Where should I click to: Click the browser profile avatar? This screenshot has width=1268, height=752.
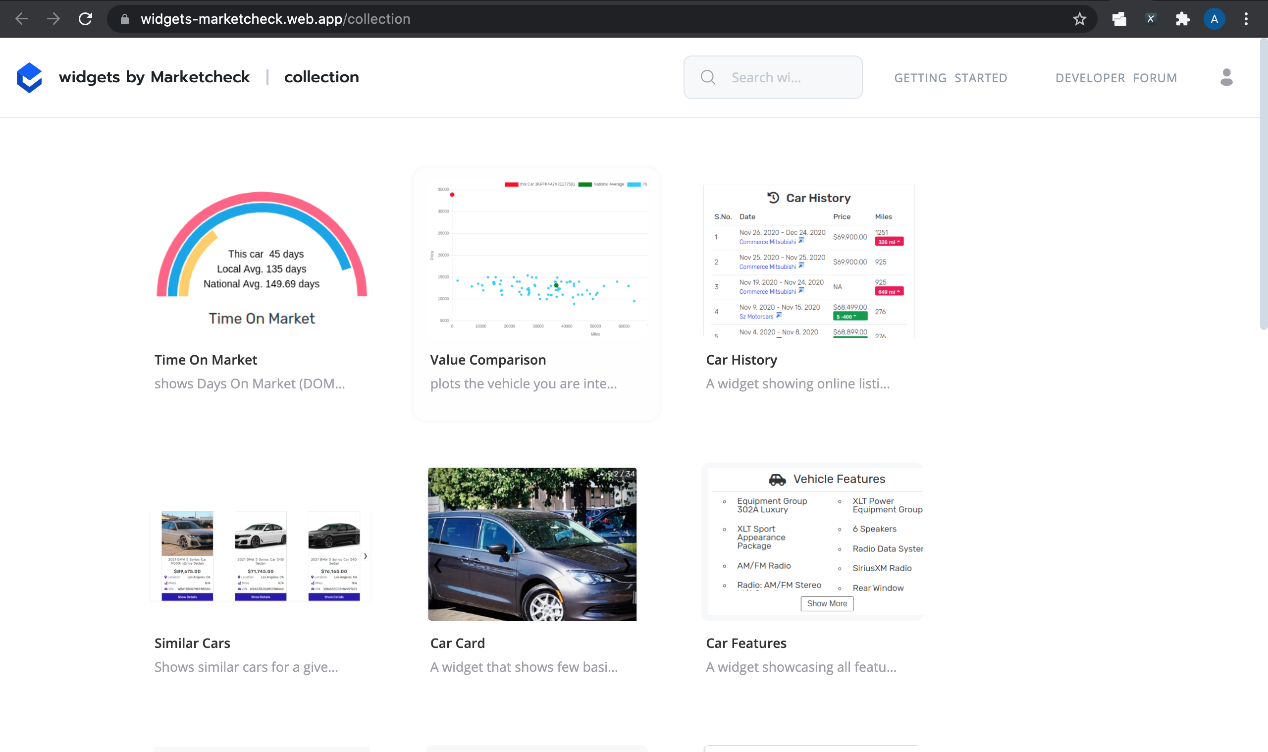point(1215,19)
